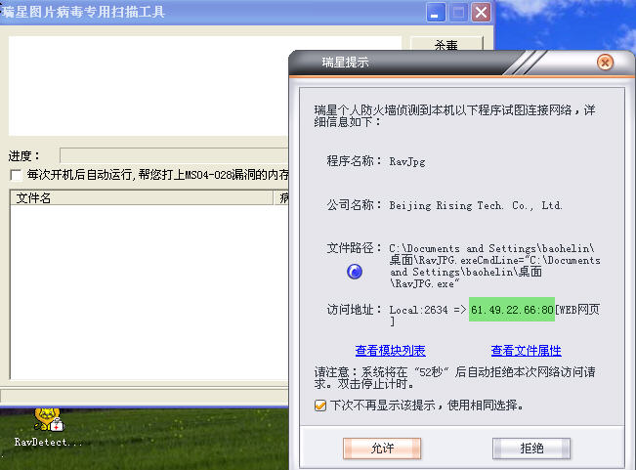This screenshot has width=636, height=470.
Task: Click the 允许 (Allow) button
Action: click(x=382, y=449)
